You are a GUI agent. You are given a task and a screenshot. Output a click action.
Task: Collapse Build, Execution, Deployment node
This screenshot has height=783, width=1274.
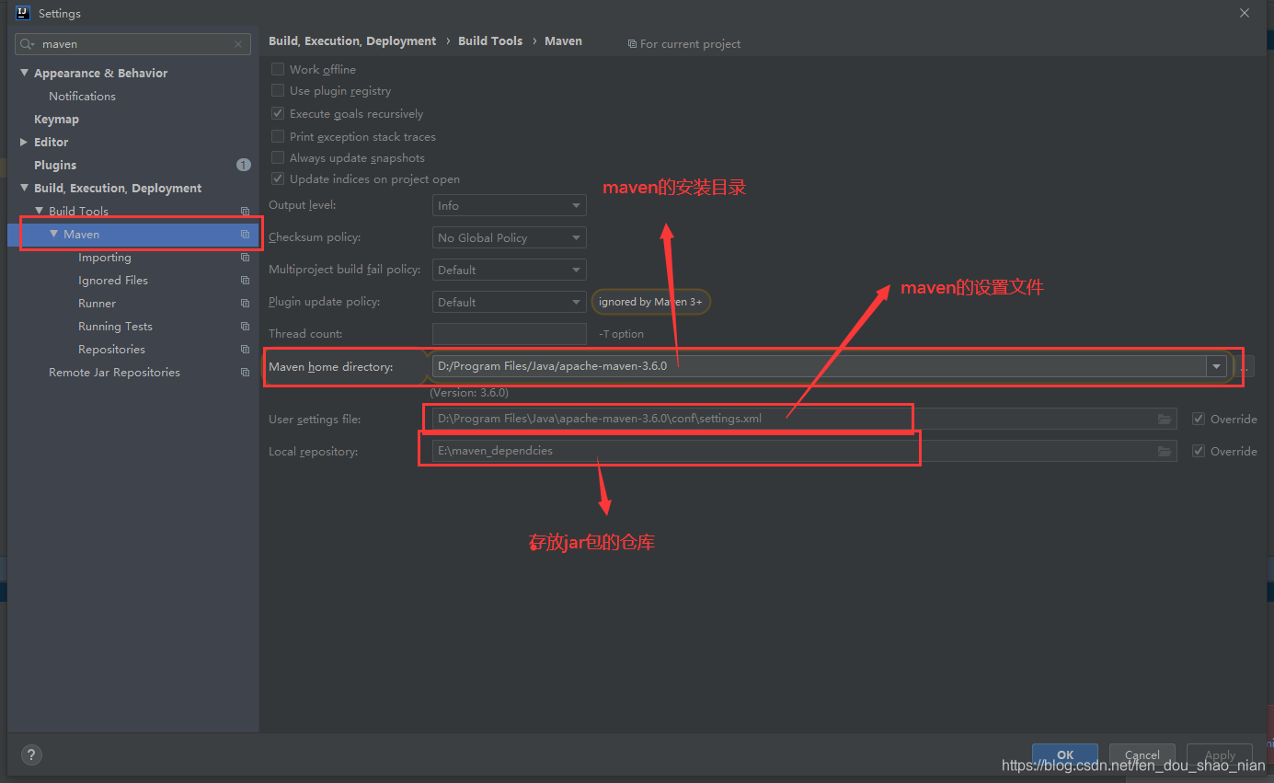click(25, 188)
